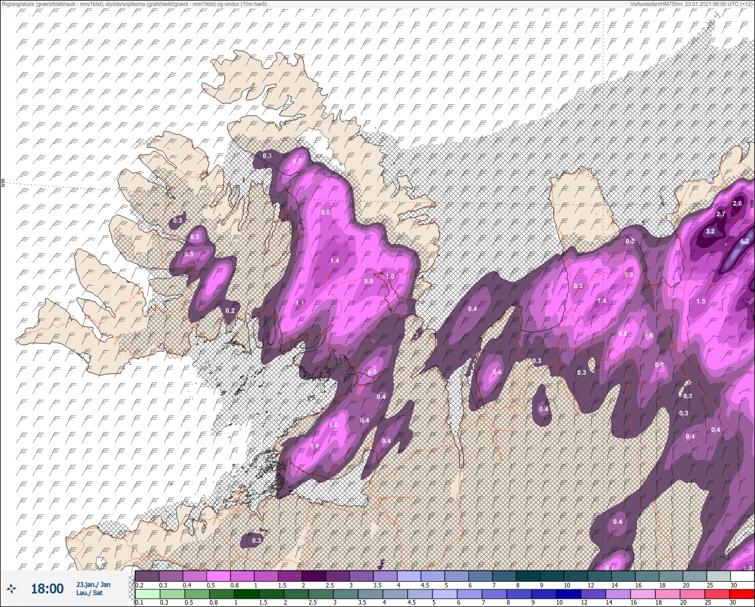Click the 2.6 precipitation value on the map
This screenshot has width=755, height=607.
[x=737, y=204]
